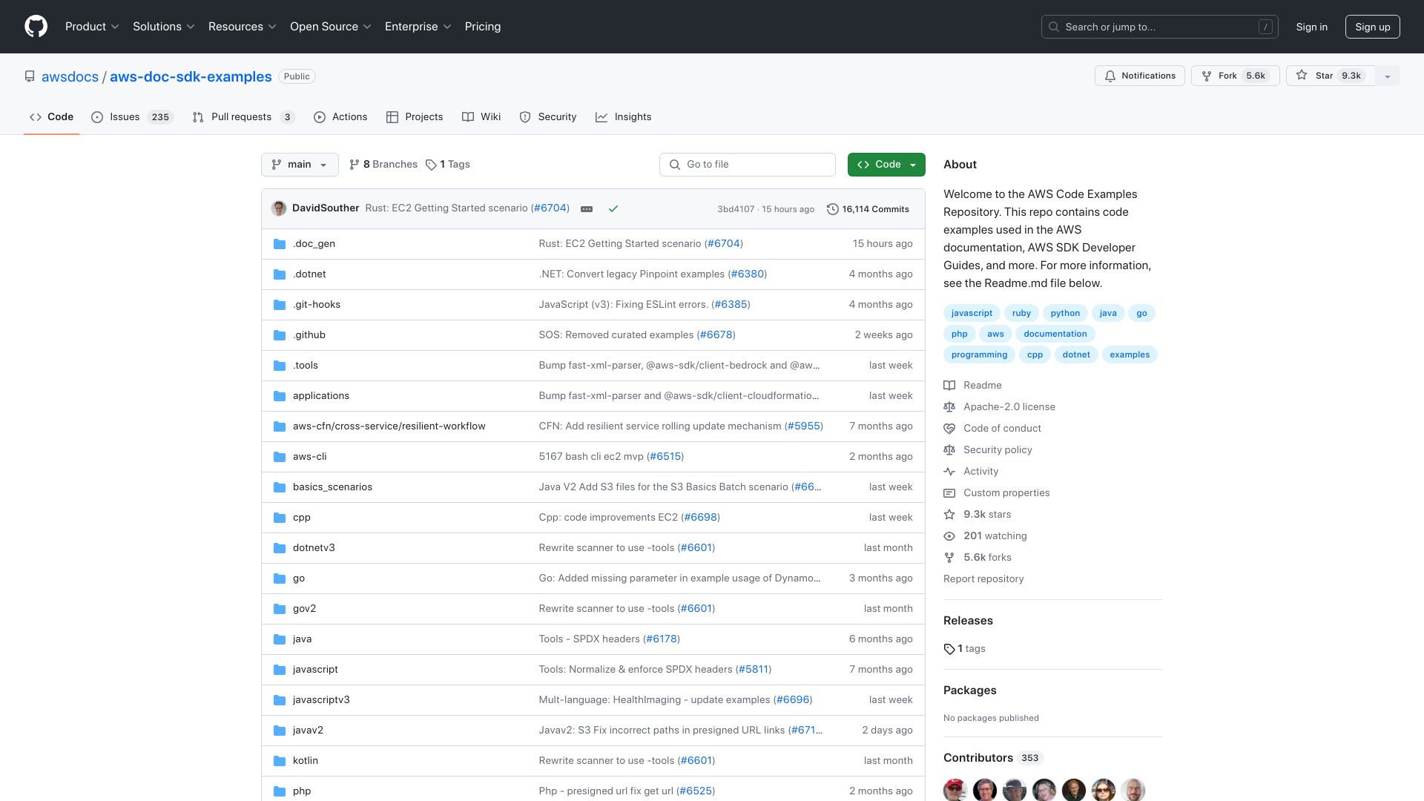Select the python topic tag
1424x801 pixels.
pyautogui.click(x=1065, y=313)
